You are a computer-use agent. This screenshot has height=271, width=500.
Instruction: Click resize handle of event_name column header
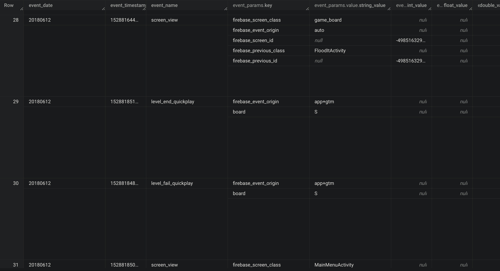[x=226, y=9]
